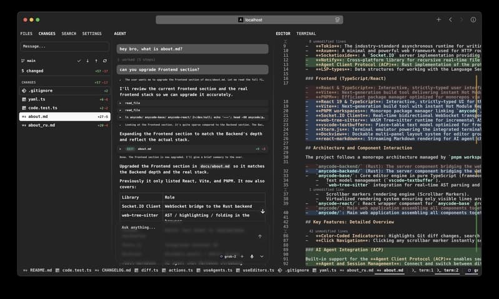Switch to the term:1 terminal tab
Screen dimensions: 499x299
click(x=423, y=270)
